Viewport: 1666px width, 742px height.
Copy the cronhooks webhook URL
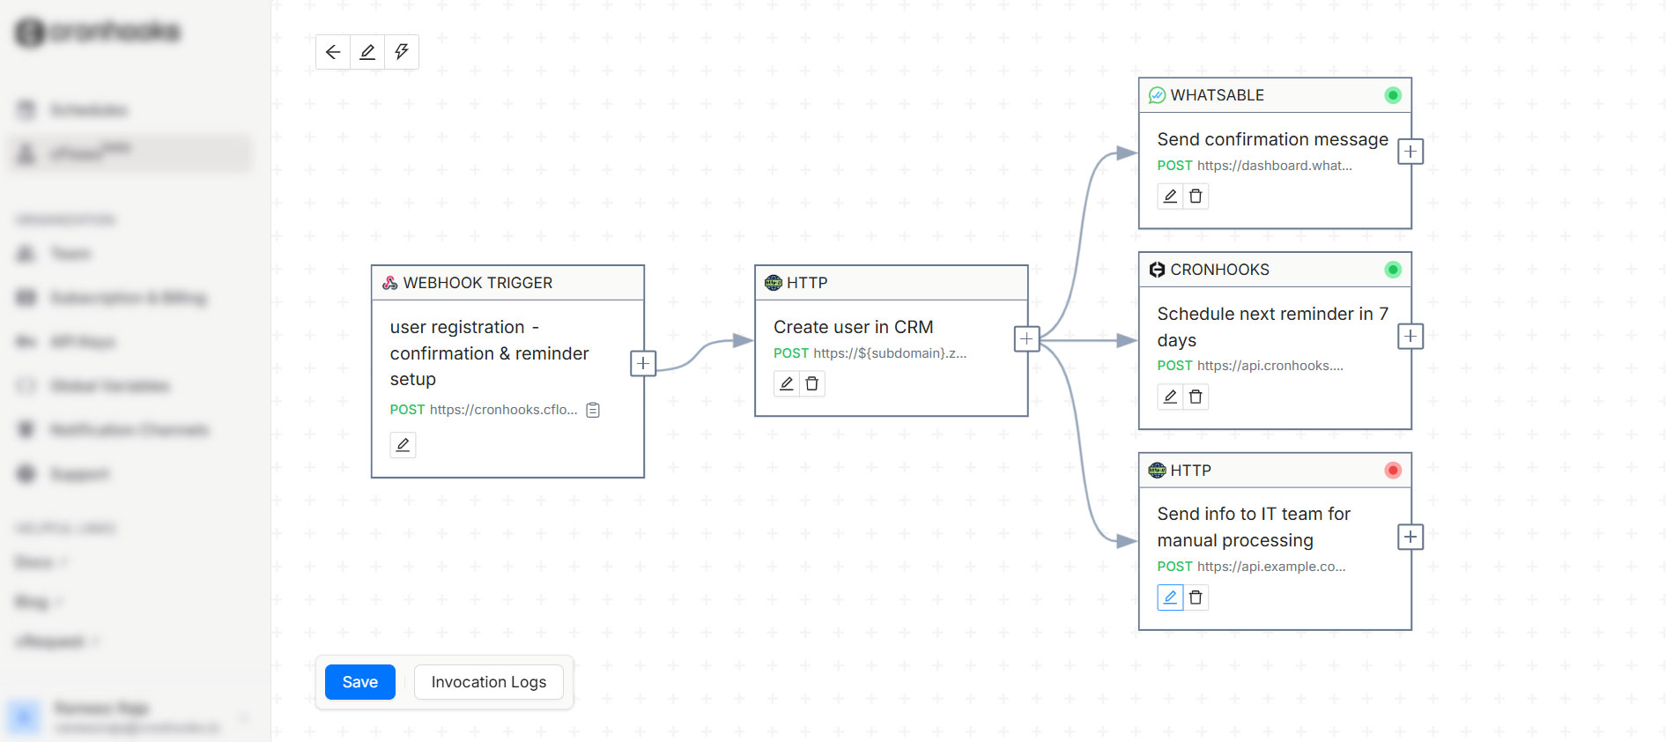coord(593,410)
